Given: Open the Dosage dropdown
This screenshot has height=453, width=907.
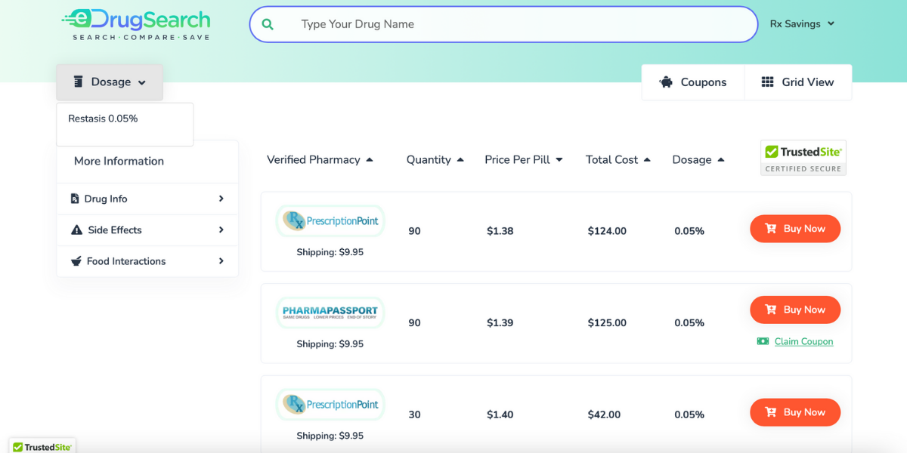Looking at the screenshot, I should pos(110,82).
